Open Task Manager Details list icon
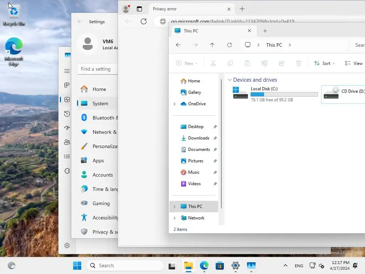 (67, 156)
